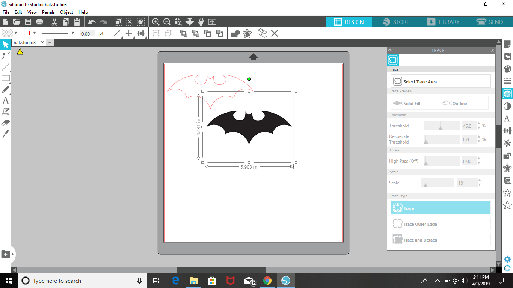513x288 pixels.
Task: Open the line color dropdown arrow
Action: (x=35, y=33)
